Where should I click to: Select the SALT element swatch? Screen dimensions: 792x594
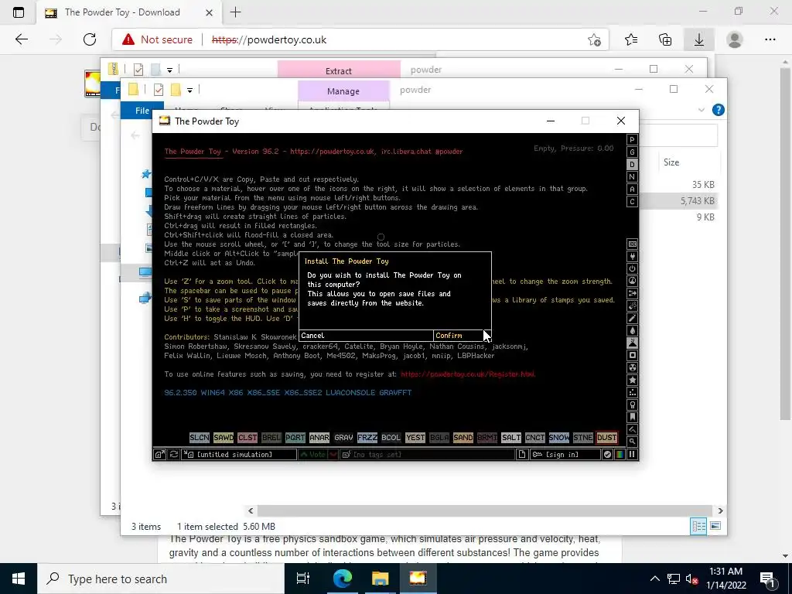(x=510, y=438)
